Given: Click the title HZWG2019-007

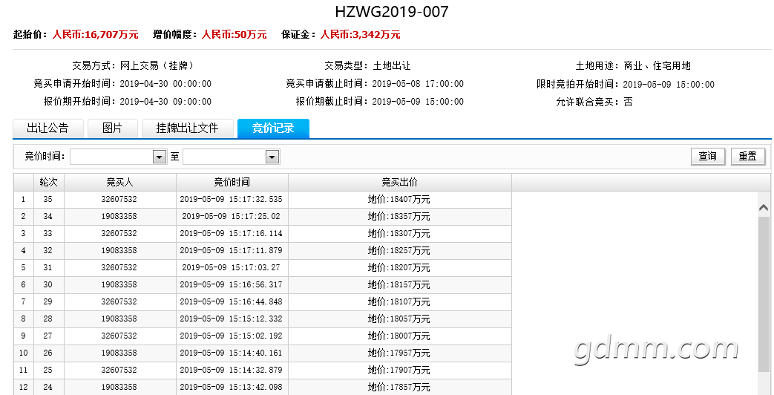Looking at the screenshot, I should (392, 12).
